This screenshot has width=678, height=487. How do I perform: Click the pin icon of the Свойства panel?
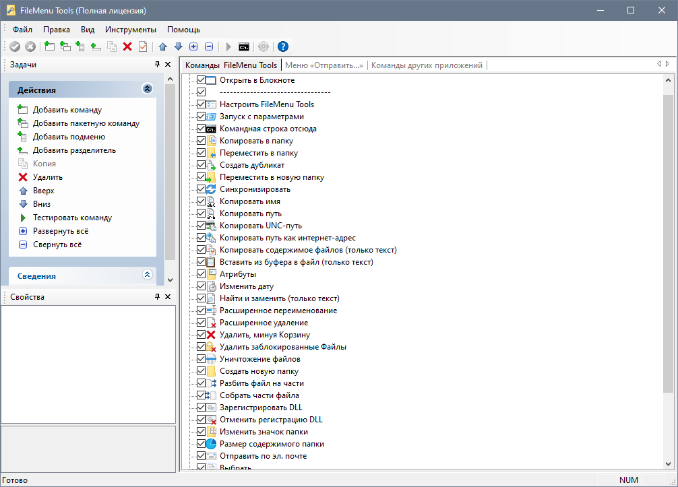[x=157, y=296]
